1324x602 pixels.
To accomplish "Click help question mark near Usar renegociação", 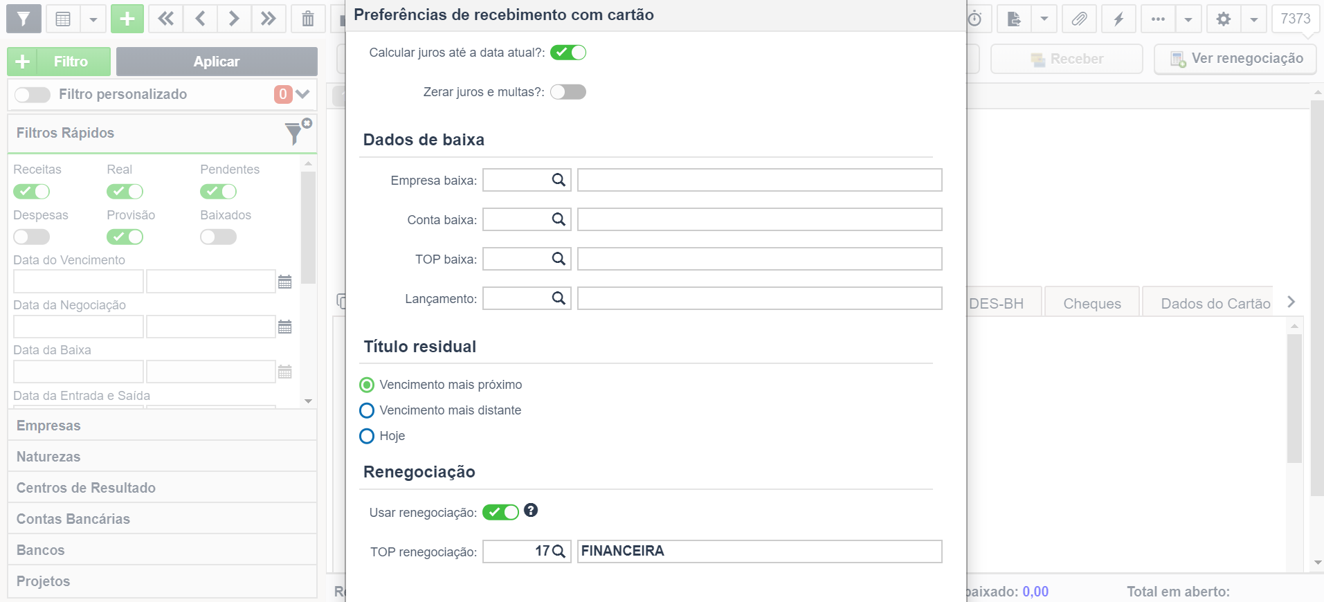I will 531,511.
